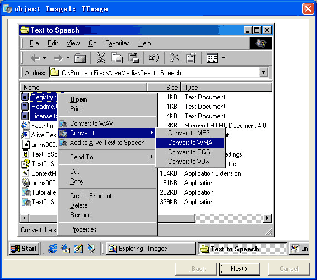Select Convert to VOX in submenu
This screenshot has height=280, width=317.
click(190, 162)
